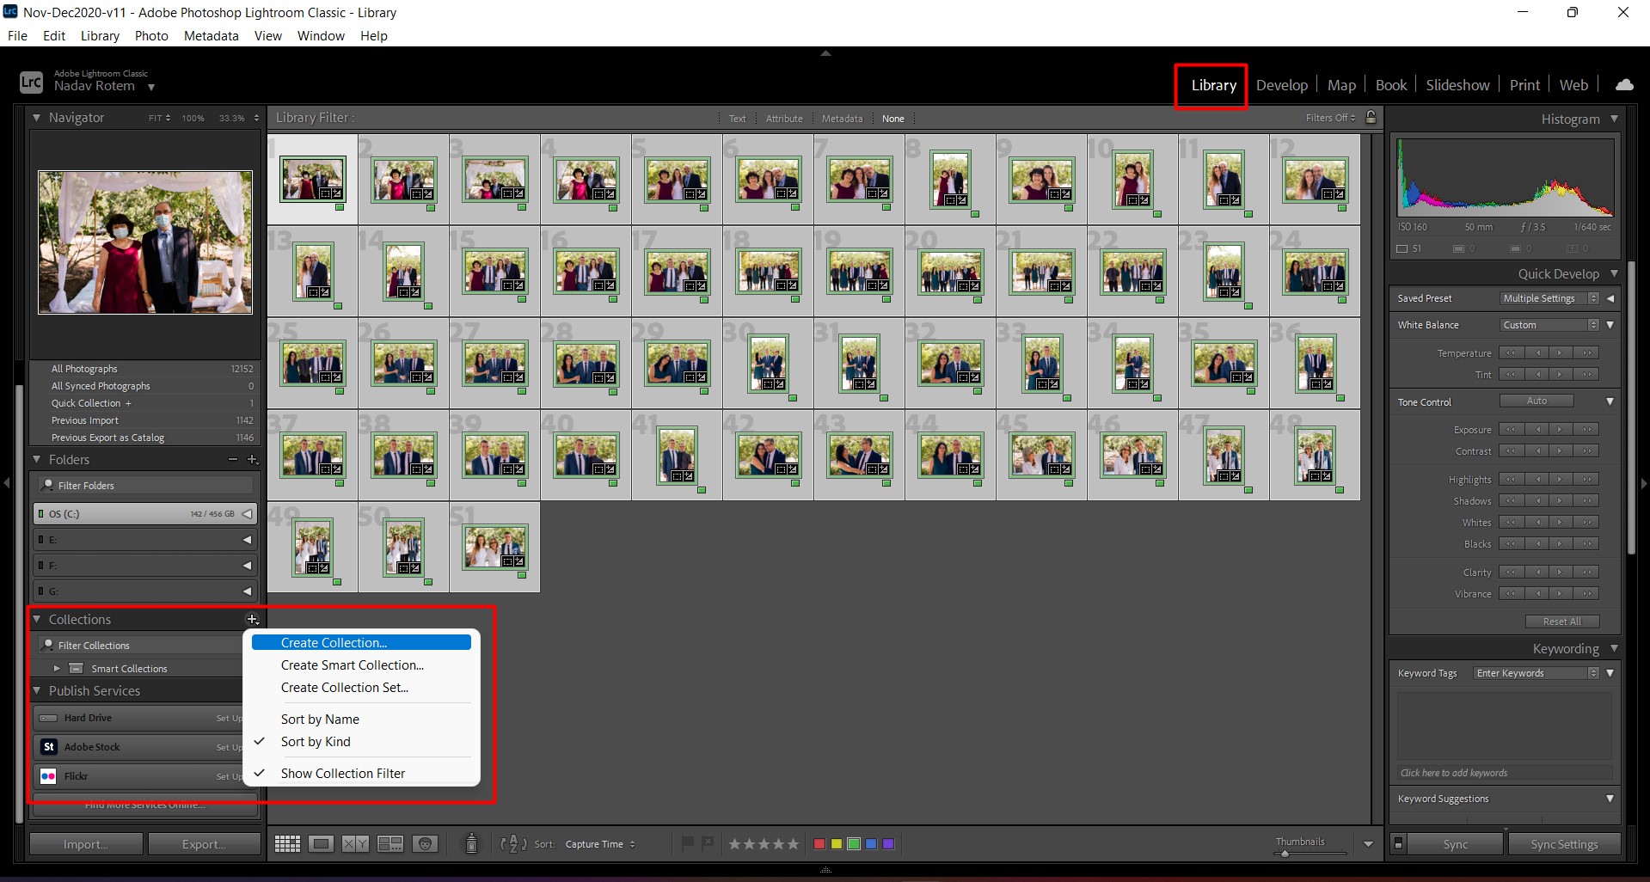Apply the red color label swatch

click(x=819, y=844)
